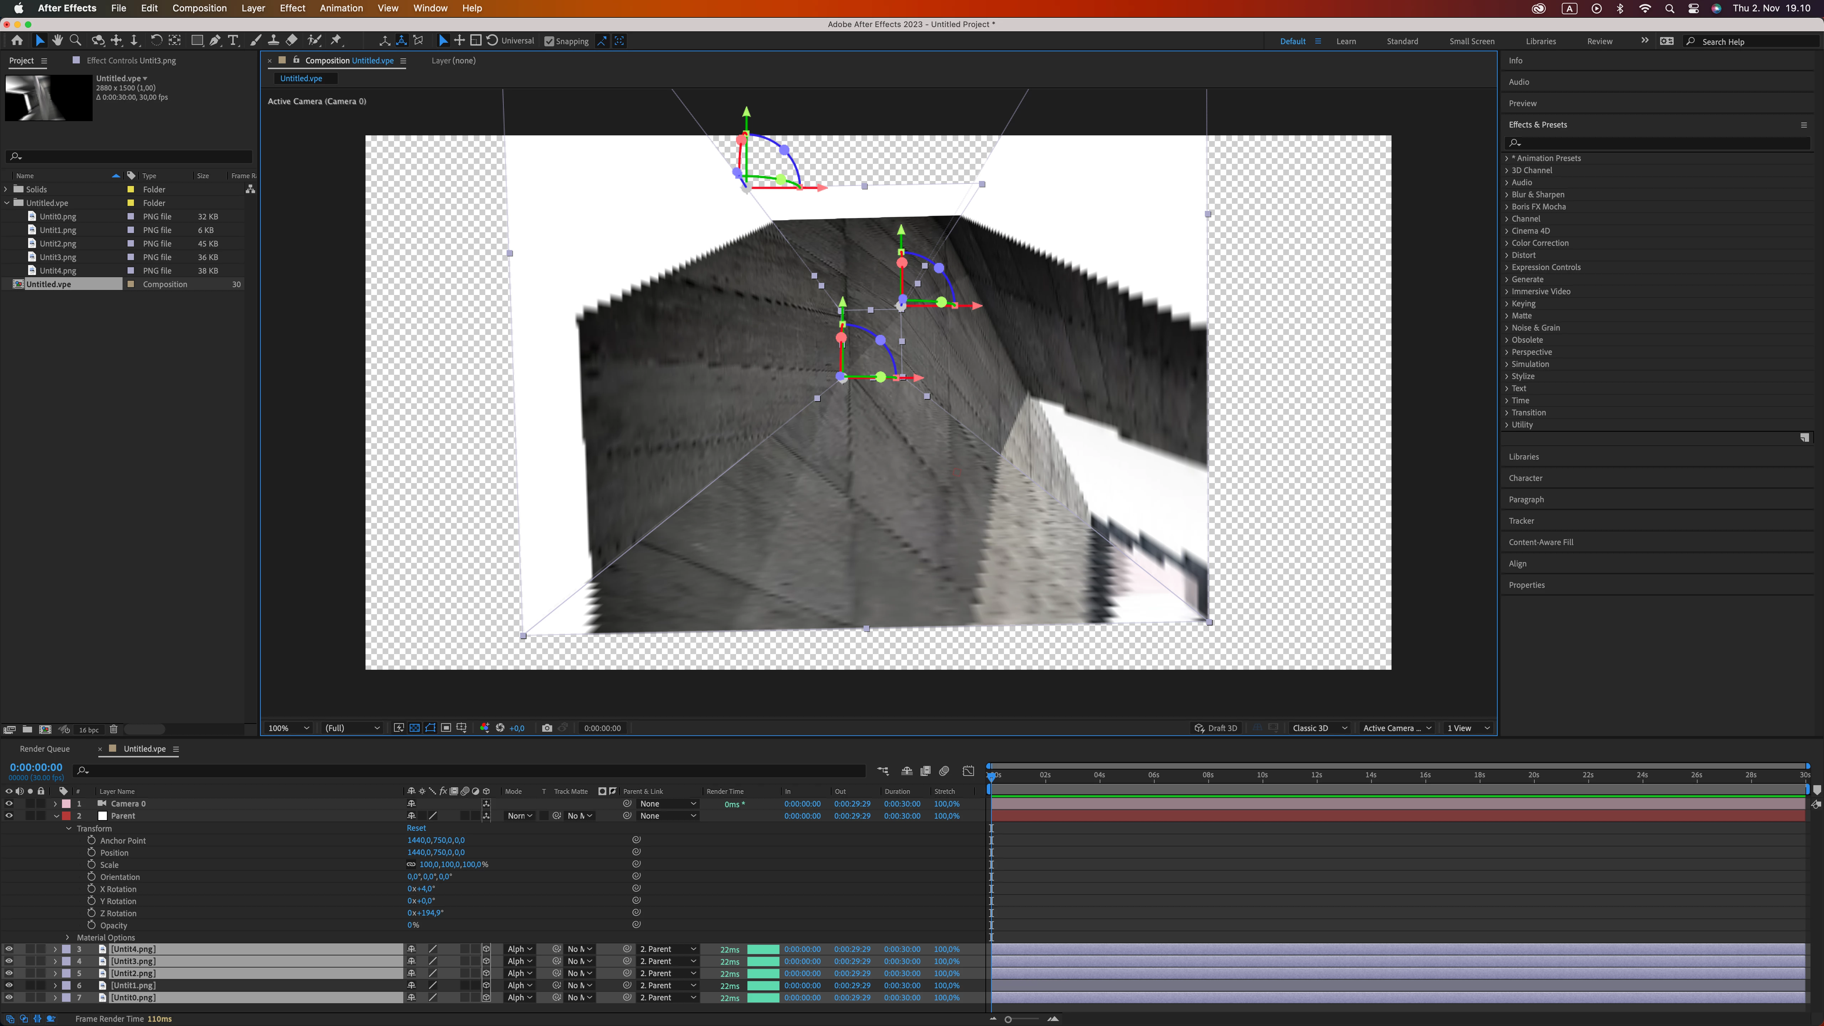
Task: Hide the Camera 0 layer
Action: [9, 804]
